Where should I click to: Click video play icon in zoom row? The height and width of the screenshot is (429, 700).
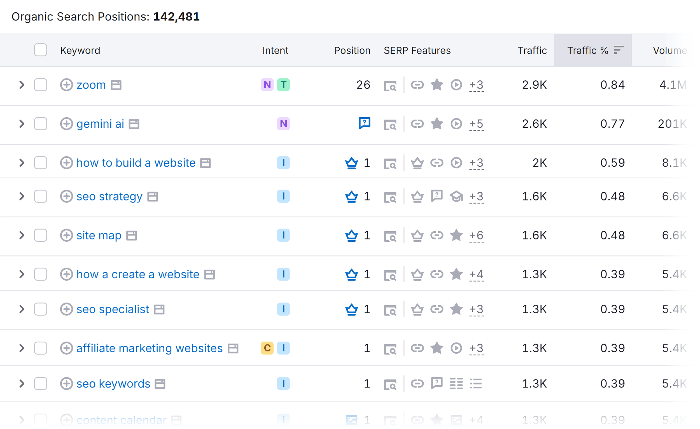click(x=456, y=85)
